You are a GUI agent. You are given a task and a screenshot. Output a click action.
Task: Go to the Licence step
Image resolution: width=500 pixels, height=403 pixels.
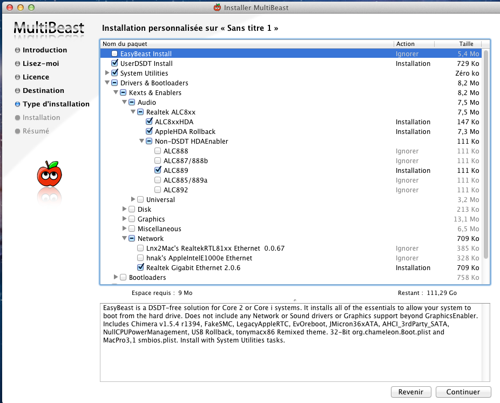coord(36,77)
